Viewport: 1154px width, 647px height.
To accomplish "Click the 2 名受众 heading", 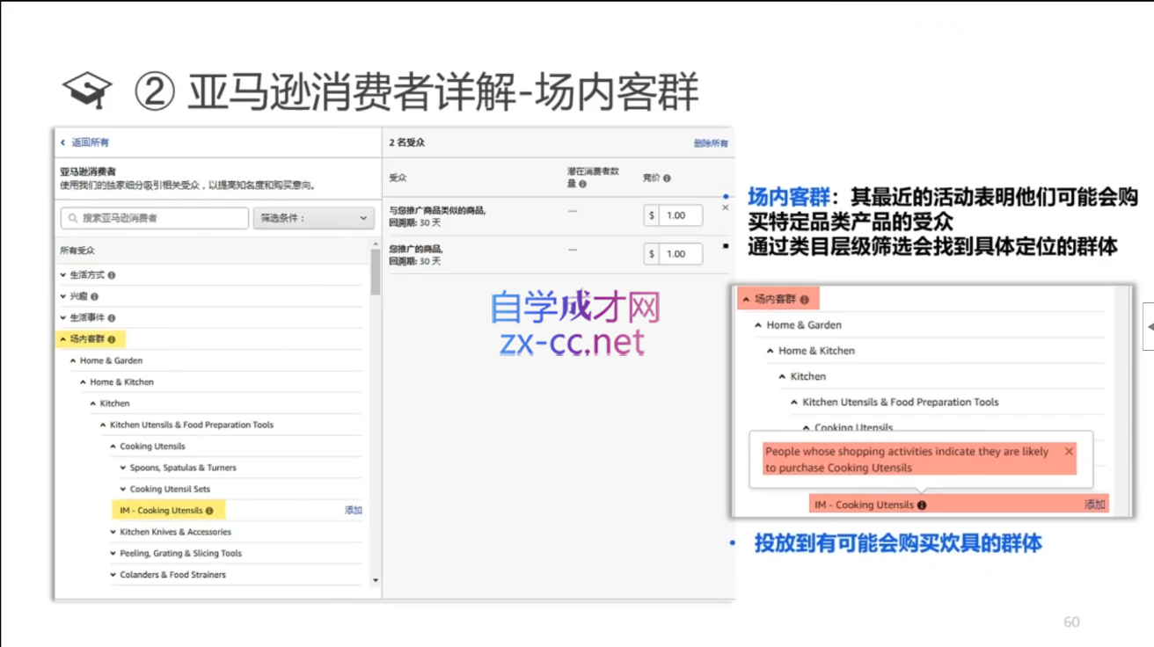I will (x=407, y=142).
